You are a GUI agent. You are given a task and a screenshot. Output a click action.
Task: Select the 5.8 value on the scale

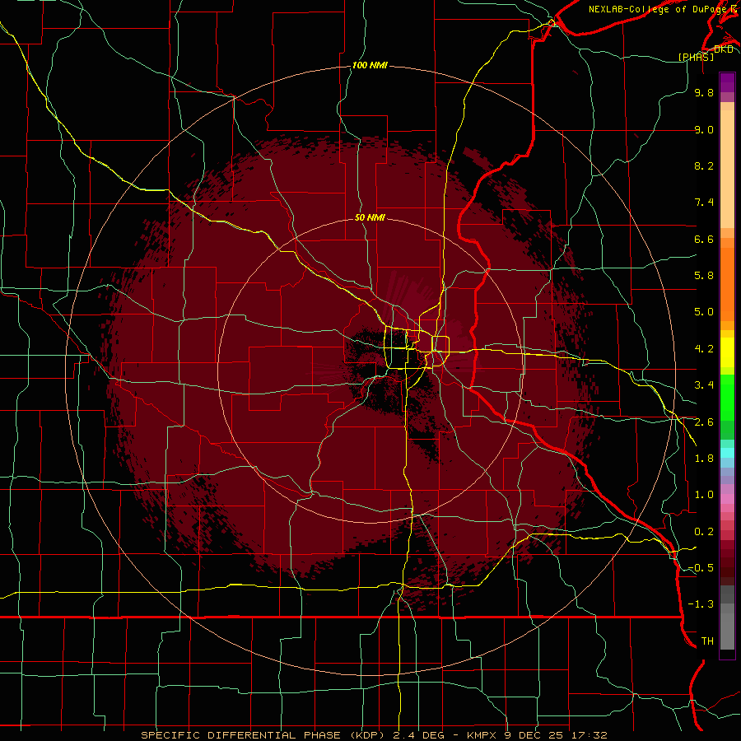[704, 276]
